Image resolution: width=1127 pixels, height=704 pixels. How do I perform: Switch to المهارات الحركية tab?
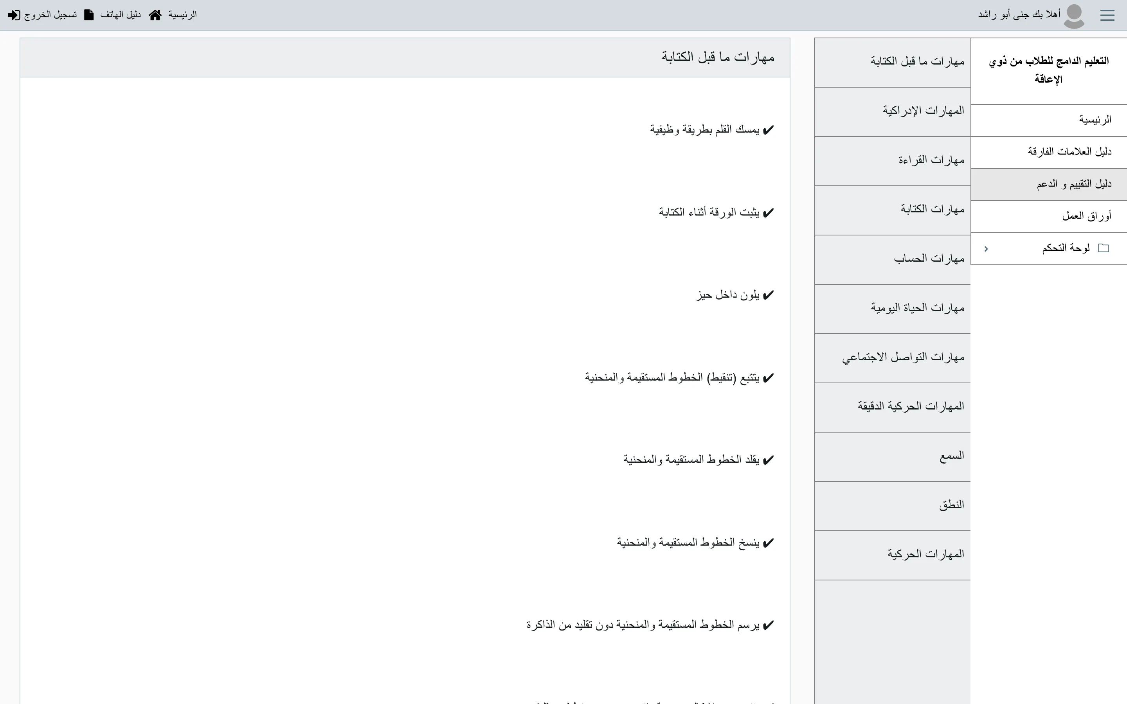892,555
